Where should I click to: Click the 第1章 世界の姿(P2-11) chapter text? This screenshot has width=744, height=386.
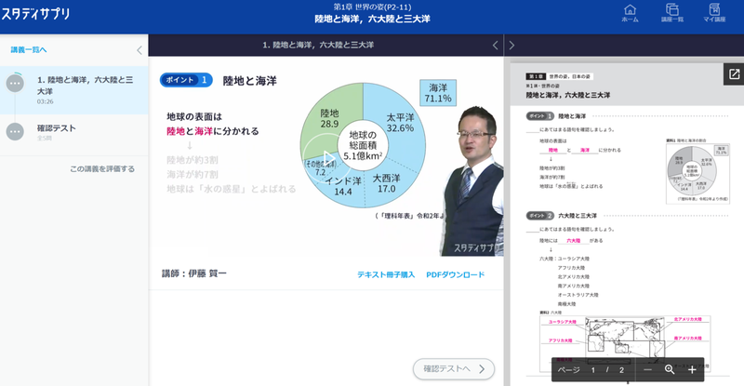click(372, 7)
